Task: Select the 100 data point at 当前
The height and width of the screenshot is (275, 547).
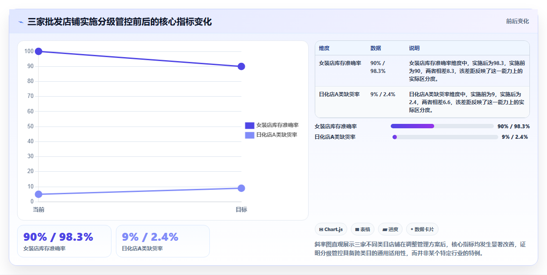Action: (39, 51)
